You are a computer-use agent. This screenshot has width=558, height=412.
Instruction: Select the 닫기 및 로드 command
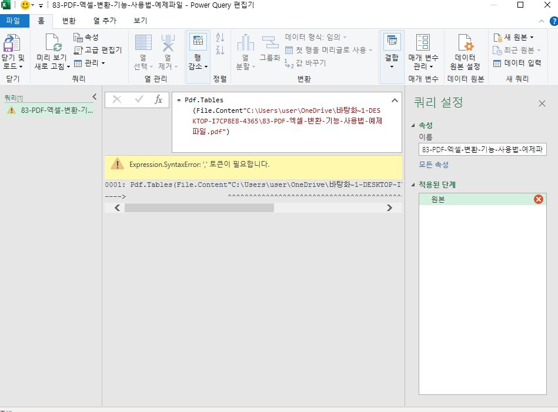point(13,52)
